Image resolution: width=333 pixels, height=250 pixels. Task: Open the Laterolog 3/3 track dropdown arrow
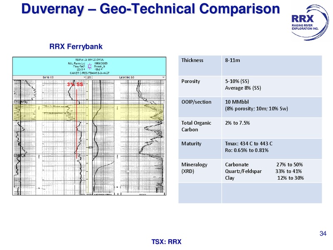tap(163, 77)
